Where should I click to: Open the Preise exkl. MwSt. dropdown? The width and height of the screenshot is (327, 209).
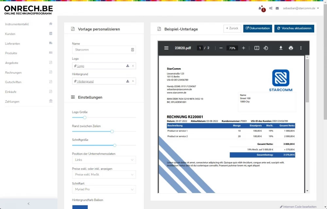(104, 174)
